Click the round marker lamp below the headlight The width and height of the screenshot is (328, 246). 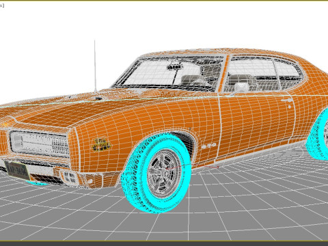[x=90, y=182]
